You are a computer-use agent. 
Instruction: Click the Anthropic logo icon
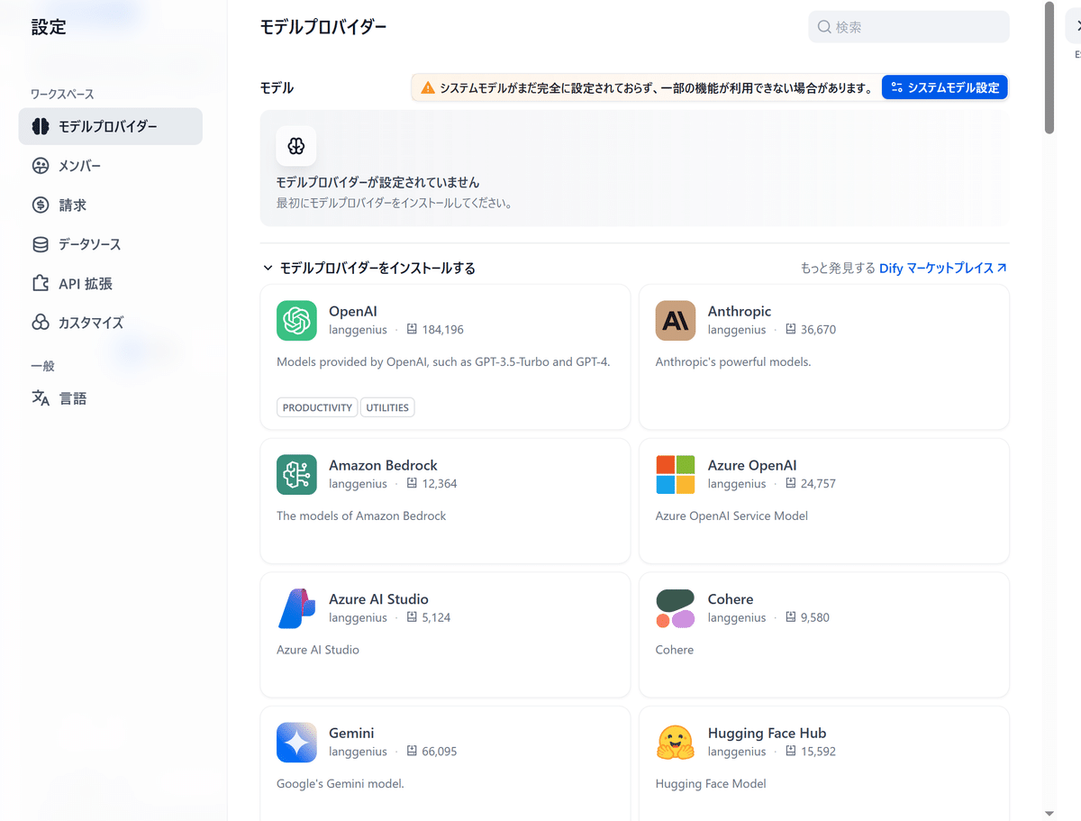[x=676, y=321]
